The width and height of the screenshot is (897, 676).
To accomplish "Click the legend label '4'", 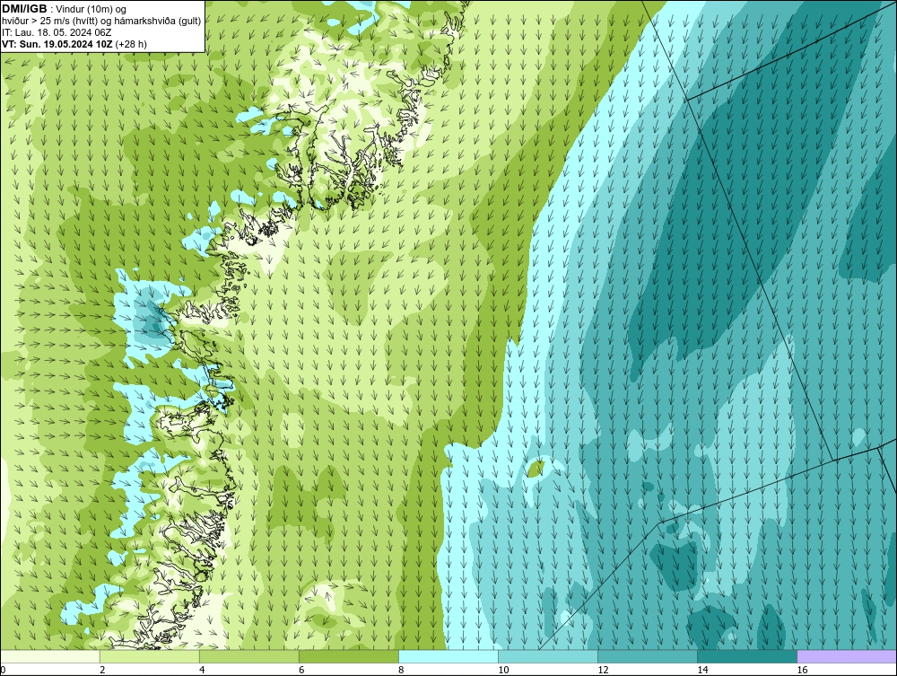I will 202,670.
